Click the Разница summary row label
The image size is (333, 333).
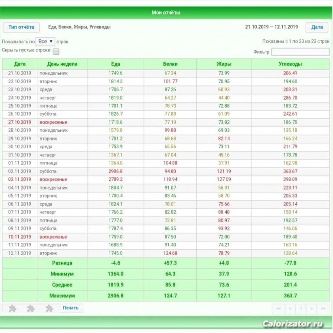tap(62, 263)
